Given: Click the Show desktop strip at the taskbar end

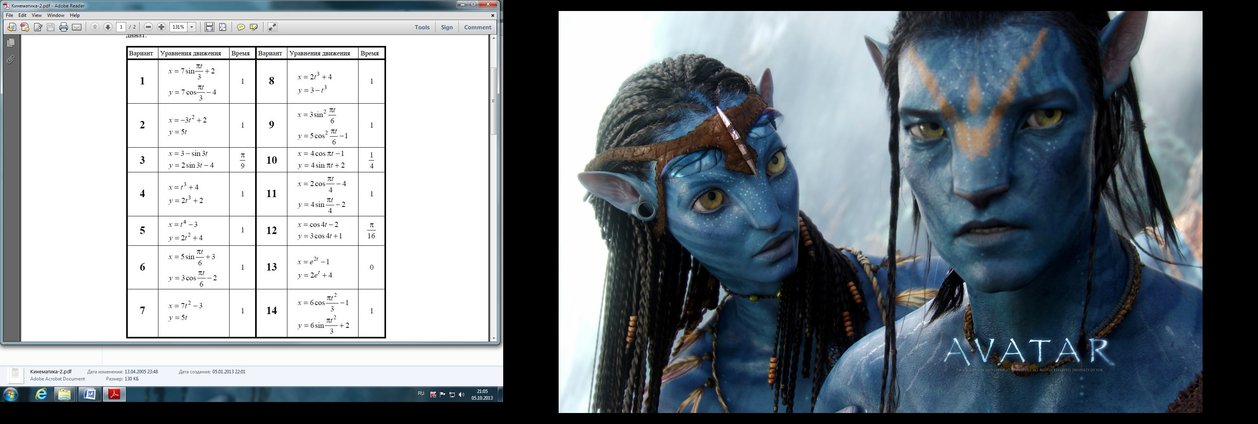Looking at the screenshot, I should [x=500, y=394].
